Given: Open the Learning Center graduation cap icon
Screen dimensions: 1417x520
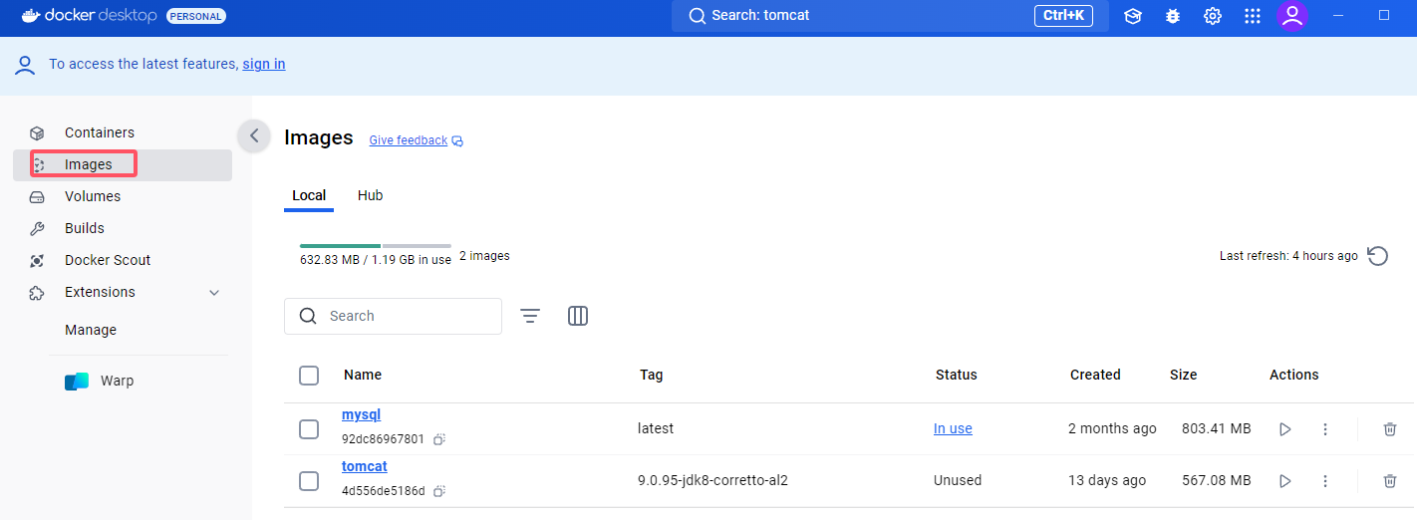Looking at the screenshot, I should pos(1133,16).
